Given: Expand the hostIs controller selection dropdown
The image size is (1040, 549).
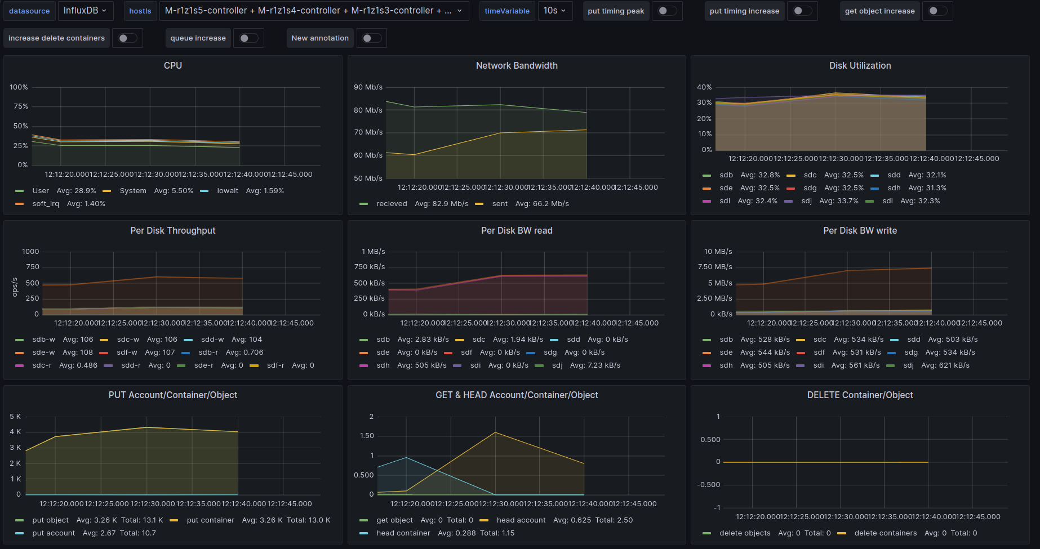Looking at the screenshot, I should [x=313, y=11].
